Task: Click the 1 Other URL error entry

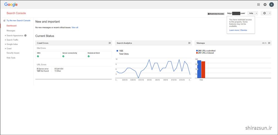Action: (x=58, y=71)
